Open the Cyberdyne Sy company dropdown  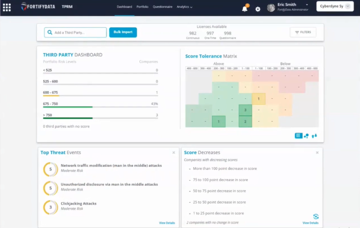(x=335, y=6)
